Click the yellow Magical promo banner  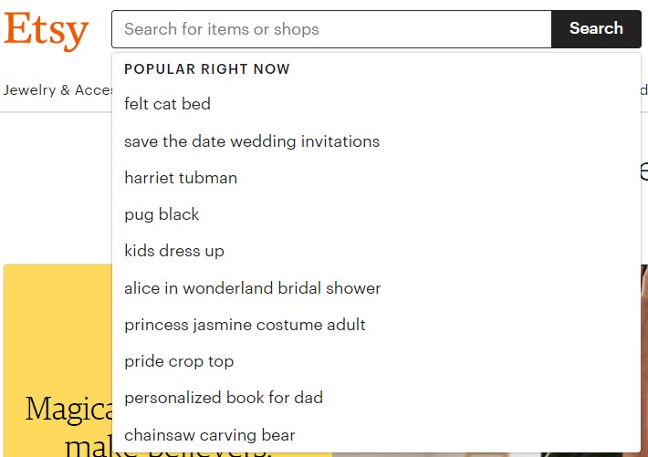[57, 360]
